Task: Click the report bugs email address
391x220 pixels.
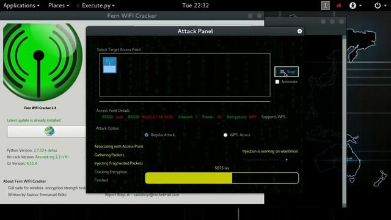Action: point(156,195)
